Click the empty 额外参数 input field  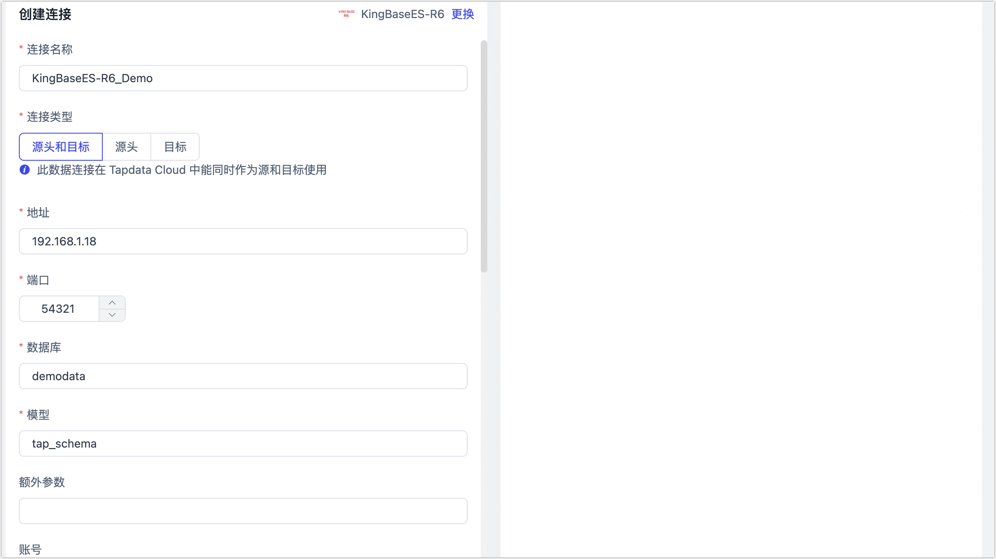[243, 511]
